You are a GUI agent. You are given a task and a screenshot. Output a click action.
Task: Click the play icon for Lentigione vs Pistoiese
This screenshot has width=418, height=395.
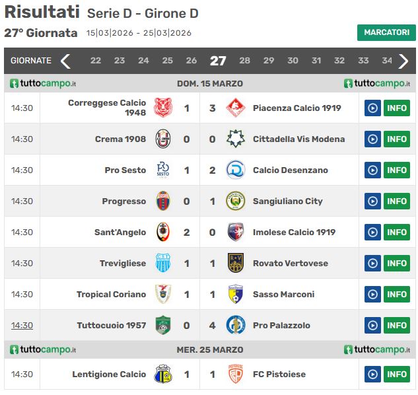pos(372,375)
